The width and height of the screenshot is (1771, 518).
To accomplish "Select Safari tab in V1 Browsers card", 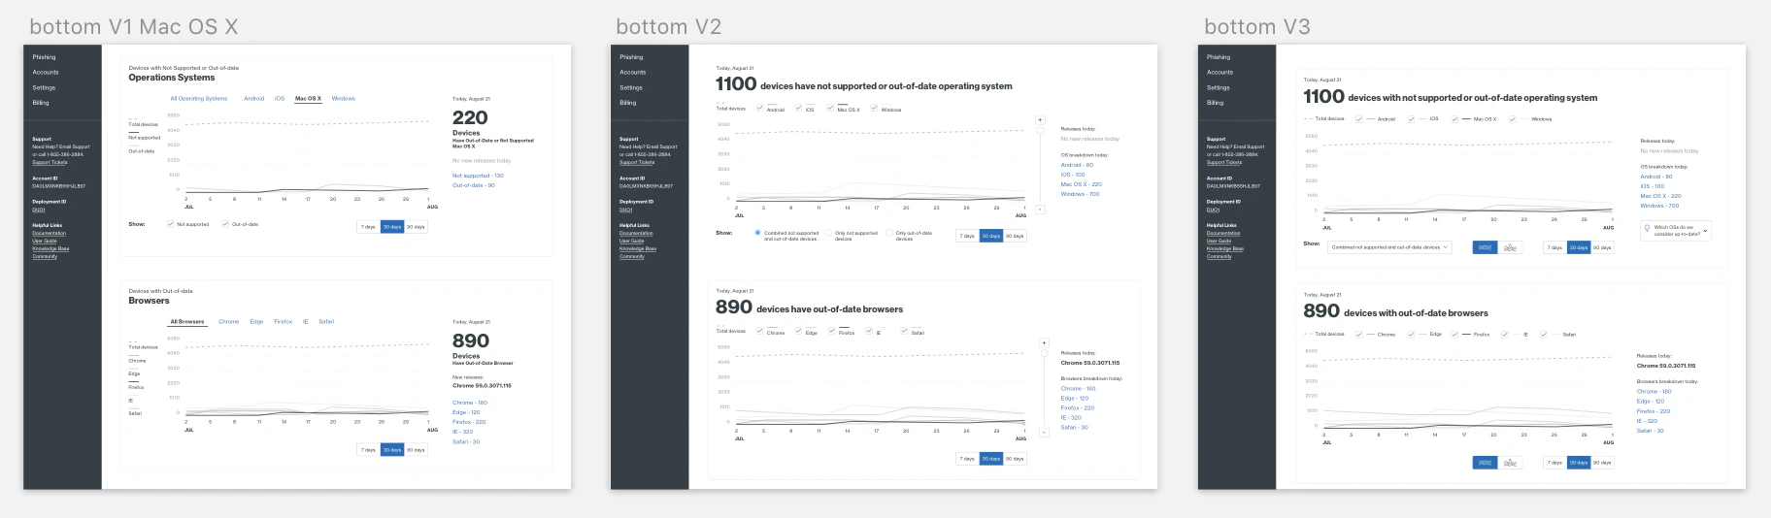I will coord(326,321).
